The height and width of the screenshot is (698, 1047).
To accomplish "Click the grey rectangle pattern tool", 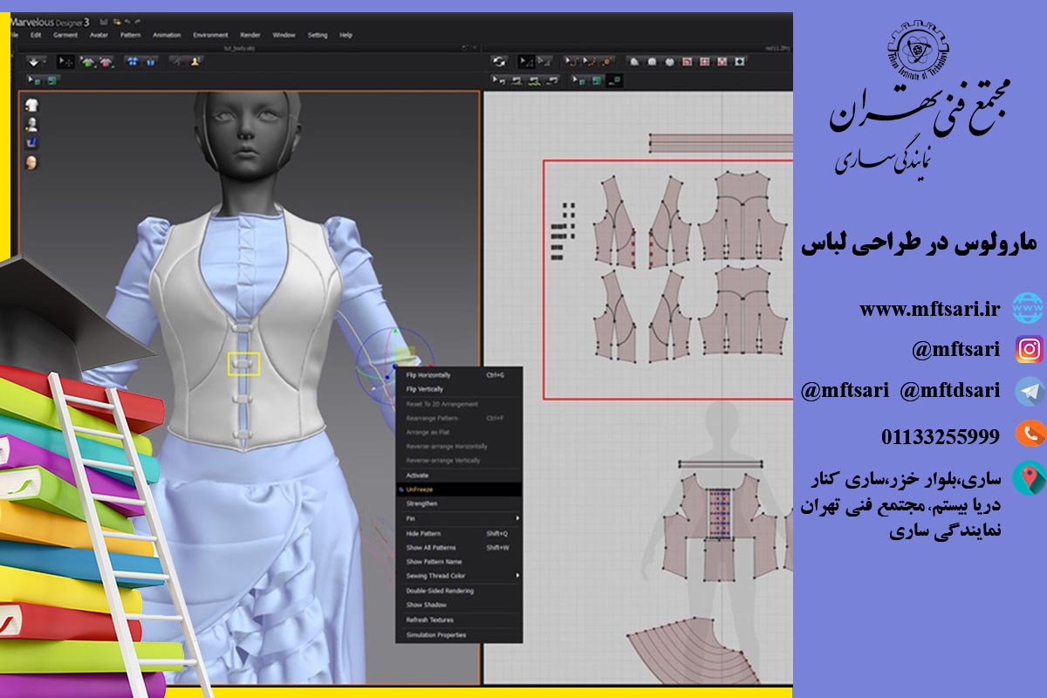I will click(652, 62).
